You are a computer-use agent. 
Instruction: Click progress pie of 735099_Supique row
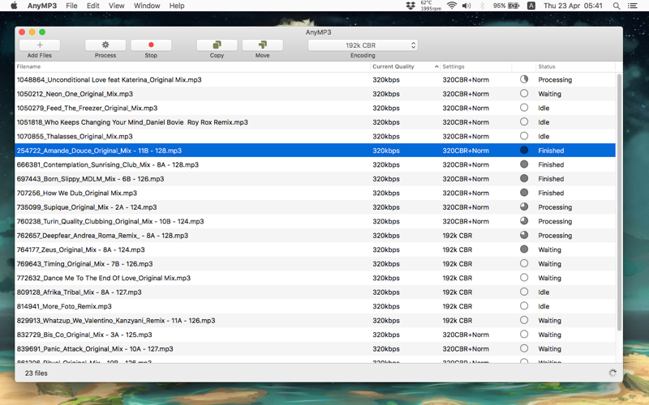524,207
